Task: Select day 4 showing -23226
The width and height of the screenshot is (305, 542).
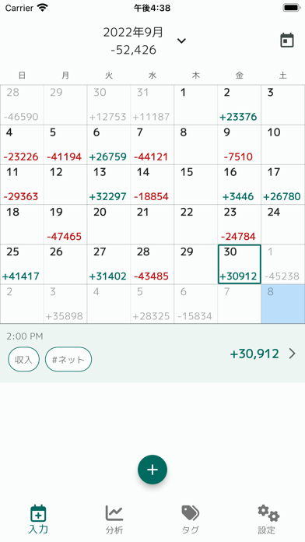Action: coord(22,145)
